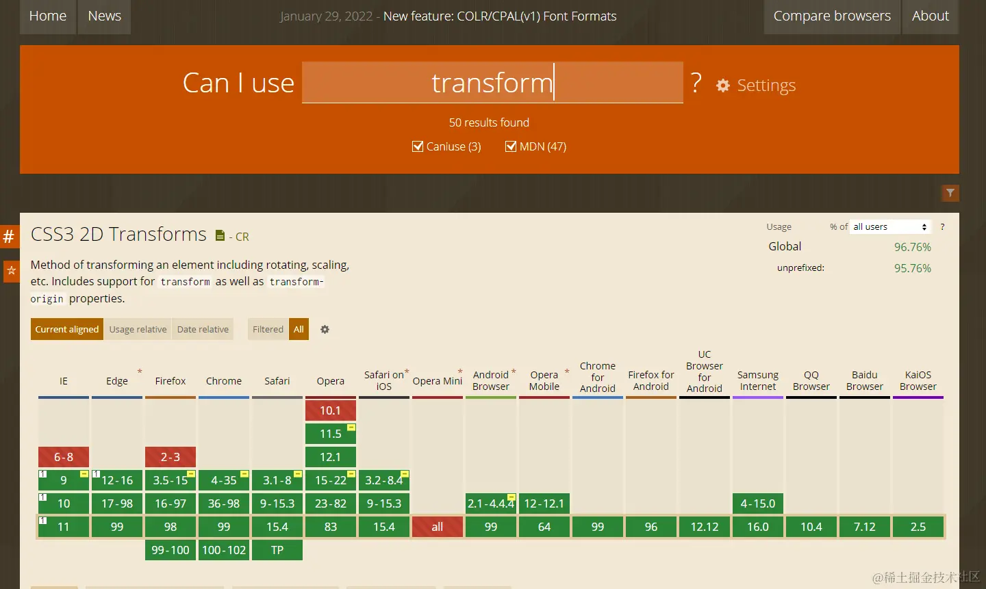Screen dimensions: 986x589
Task: Focus the search field containing 'transform'
Action: pyautogui.click(x=492, y=83)
